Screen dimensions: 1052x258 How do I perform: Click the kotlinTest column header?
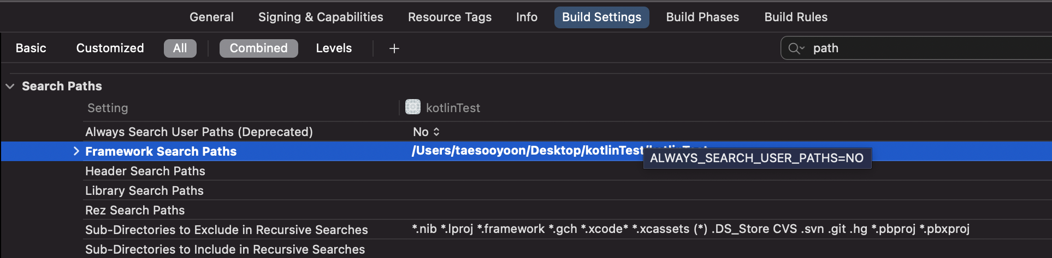point(453,108)
